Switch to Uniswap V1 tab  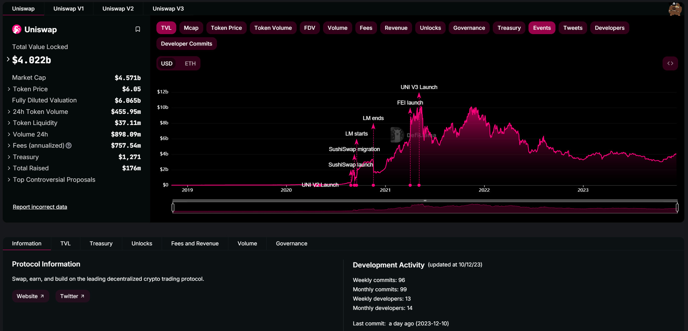[68, 9]
